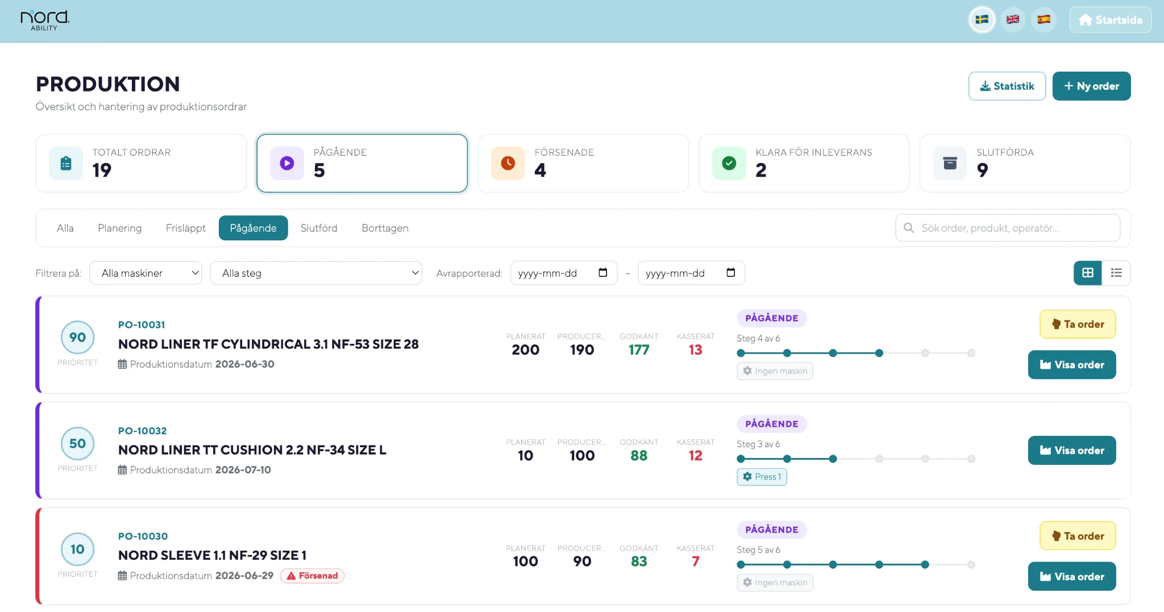The width and height of the screenshot is (1164, 612).
Task: Open the Alla maskiner dropdown
Action: (146, 273)
